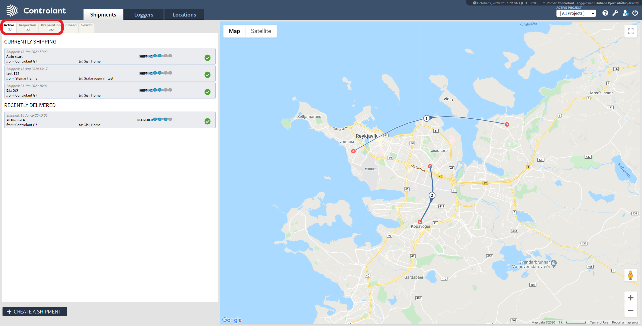The width and height of the screenshot is (642, 326).
Task: Click map marker numbered 3
Action: coord(432,195)
